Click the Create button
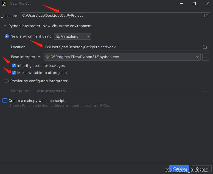213x174 pixels. point(179,169)
